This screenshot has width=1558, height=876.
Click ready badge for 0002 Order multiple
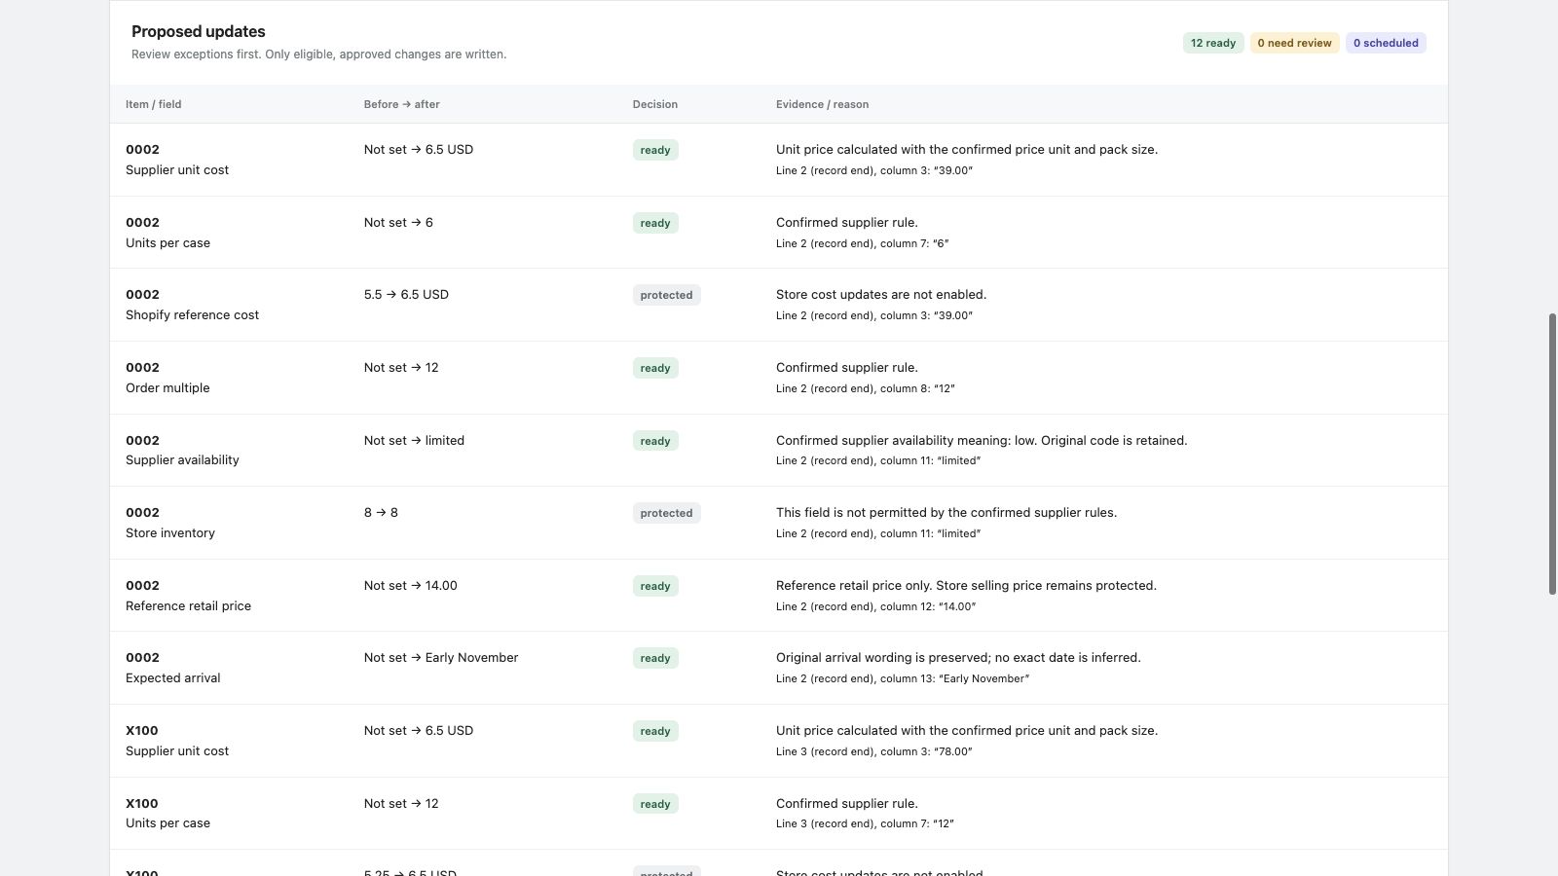655,368
